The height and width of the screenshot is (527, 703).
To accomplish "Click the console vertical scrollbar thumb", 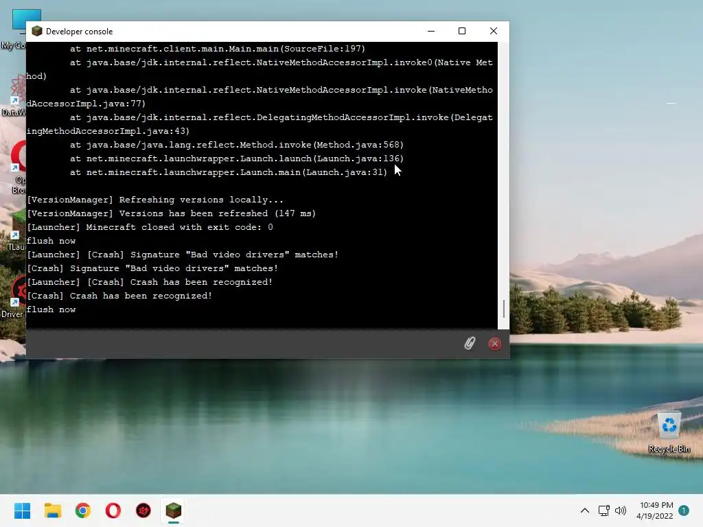I will [x=504, y=309].
